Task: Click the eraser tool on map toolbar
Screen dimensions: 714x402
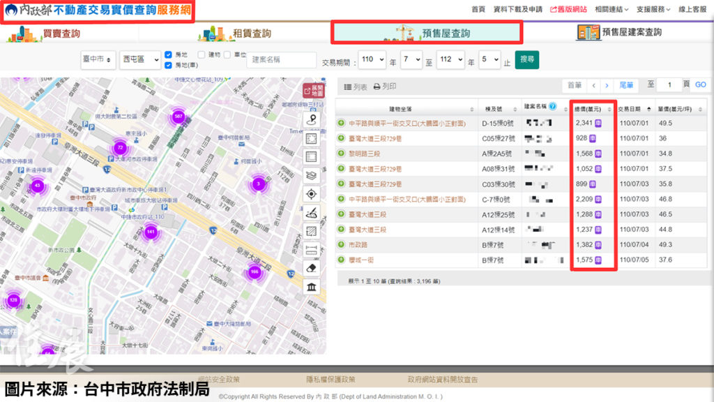Action: pos(312,269)
